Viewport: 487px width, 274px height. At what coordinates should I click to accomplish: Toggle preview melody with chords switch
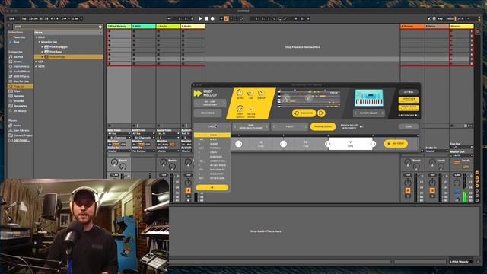click(361, 126)
